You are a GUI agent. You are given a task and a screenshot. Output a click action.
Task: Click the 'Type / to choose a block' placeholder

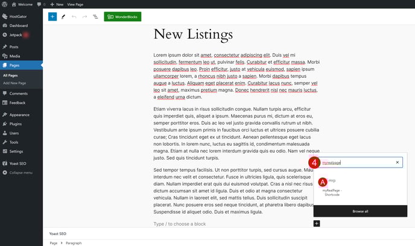(x=179, y=224)
